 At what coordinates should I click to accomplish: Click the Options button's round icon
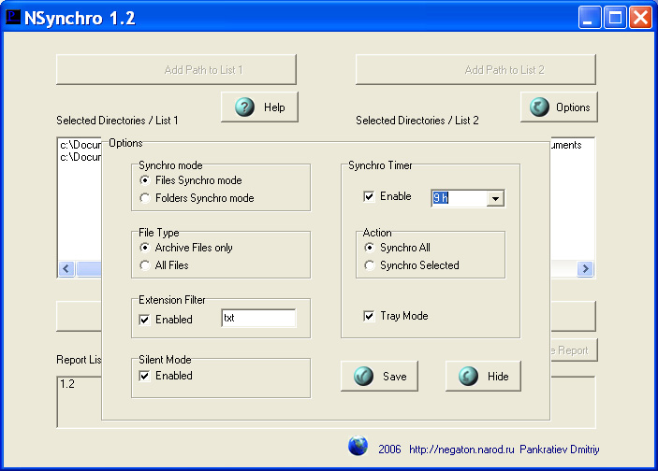pos(539,107)
